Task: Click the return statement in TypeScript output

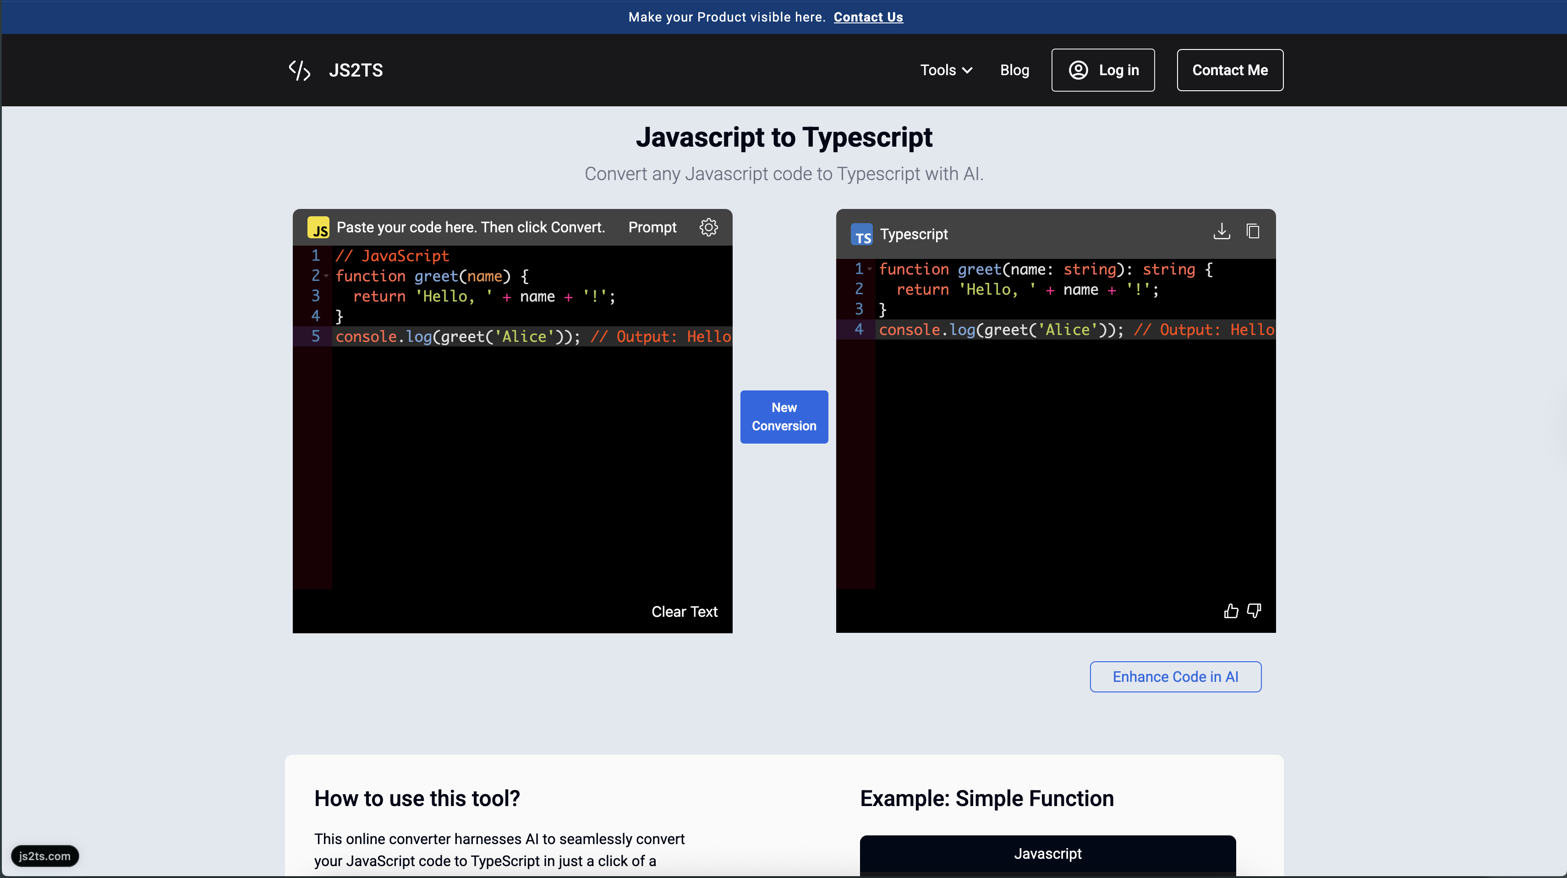Action: (x=1027, y=290)
